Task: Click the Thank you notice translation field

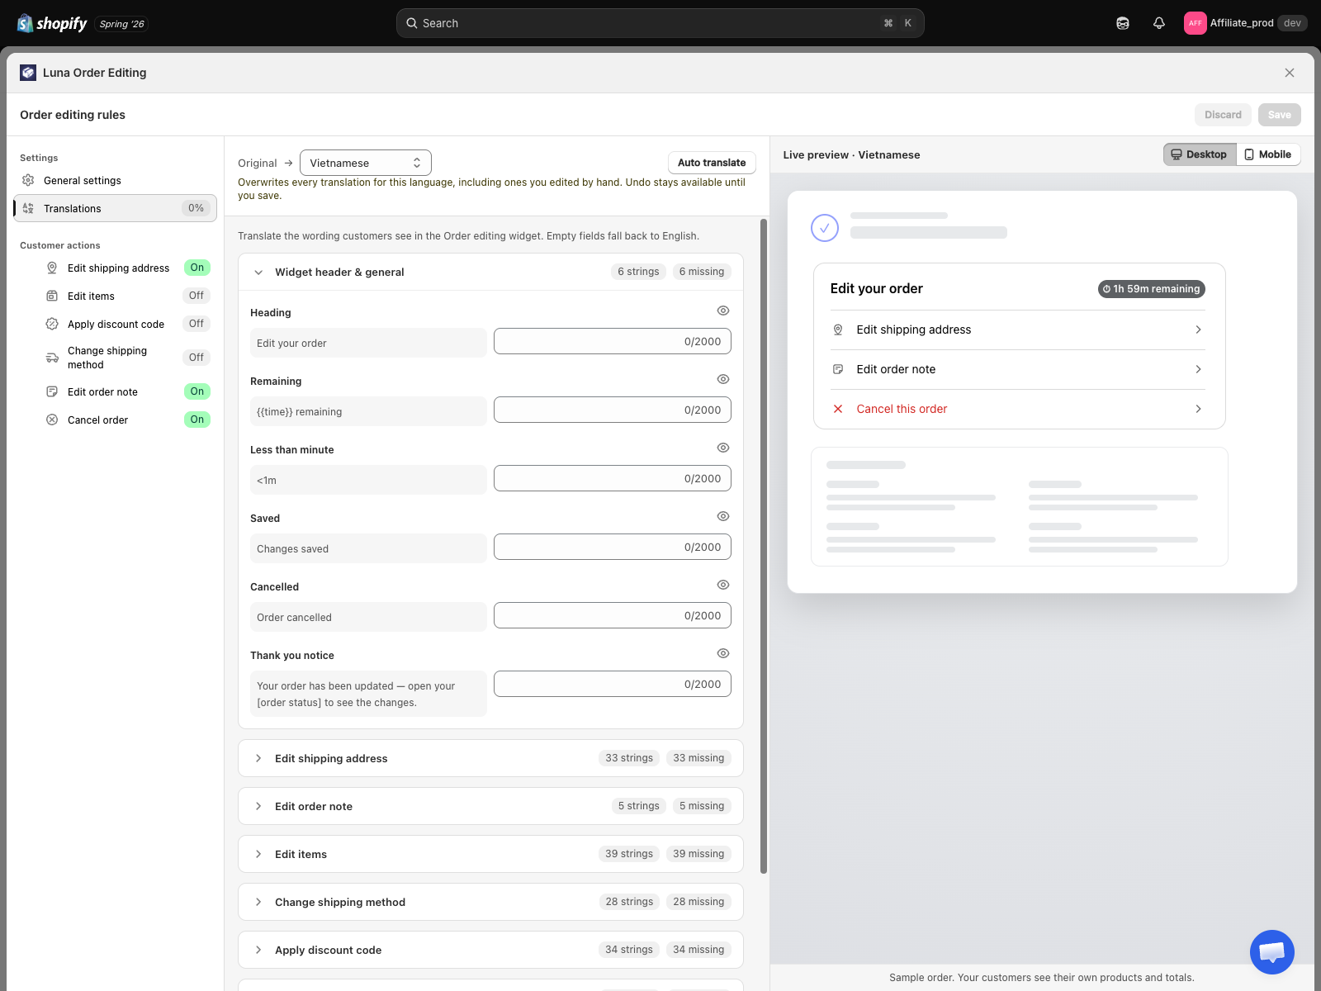Action: (x=613, y=684)
